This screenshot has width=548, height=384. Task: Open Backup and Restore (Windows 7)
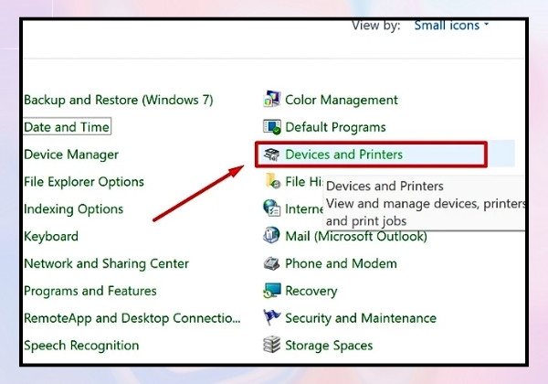[x=119, y=100]
